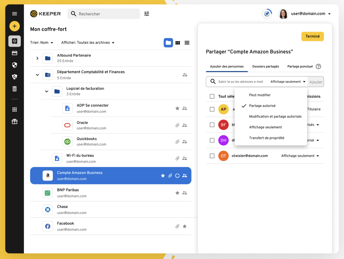Click the yellow plus create button
This screenshot has width=344, height=259.
tap(14, 26)
